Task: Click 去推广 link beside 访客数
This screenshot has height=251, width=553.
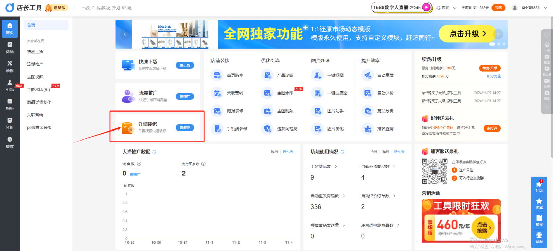Action: [x=135, y=174]
